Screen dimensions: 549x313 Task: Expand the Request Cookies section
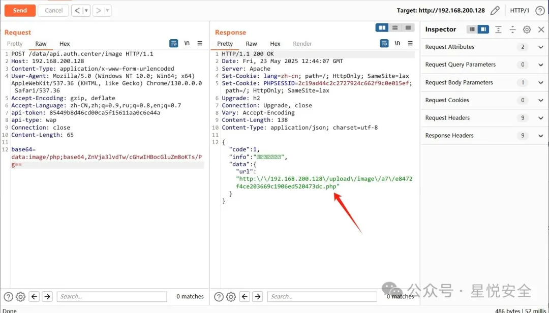(484, 100)
